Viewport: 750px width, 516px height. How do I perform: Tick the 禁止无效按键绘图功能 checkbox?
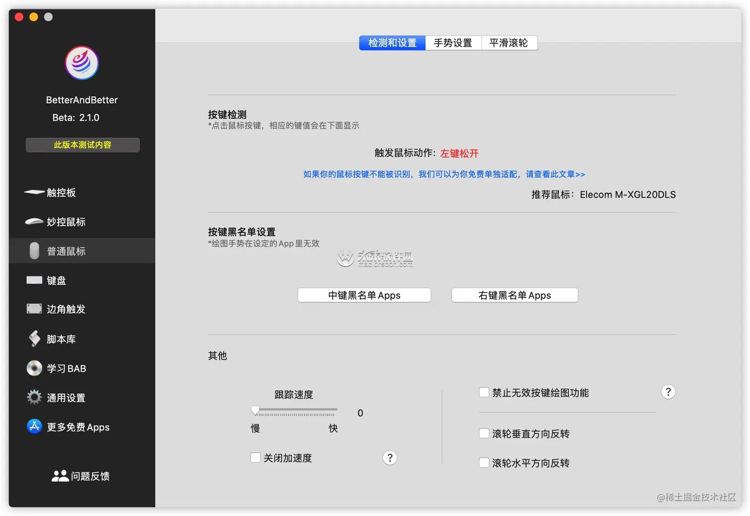pyautogui.click(x=484, y=392)
